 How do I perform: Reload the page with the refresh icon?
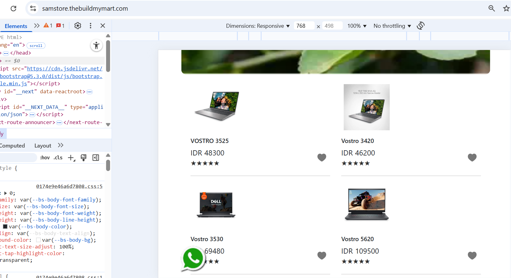13,9
